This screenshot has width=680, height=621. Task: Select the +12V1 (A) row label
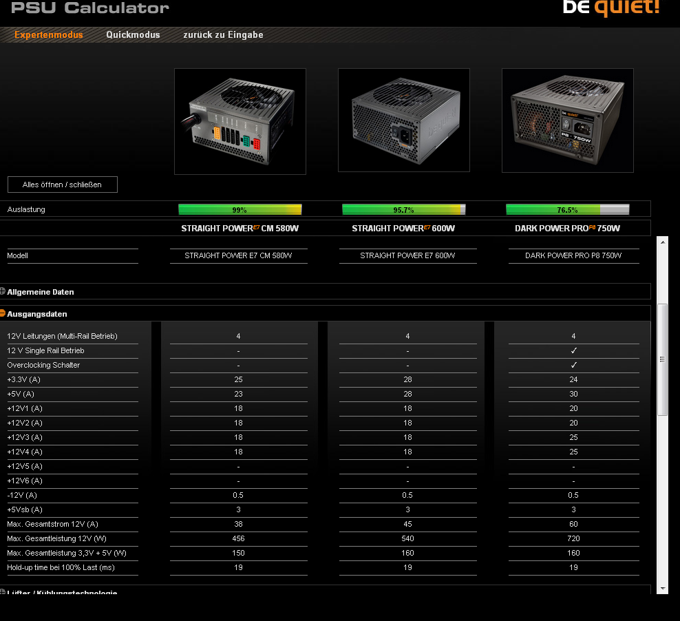click(25, 408)
